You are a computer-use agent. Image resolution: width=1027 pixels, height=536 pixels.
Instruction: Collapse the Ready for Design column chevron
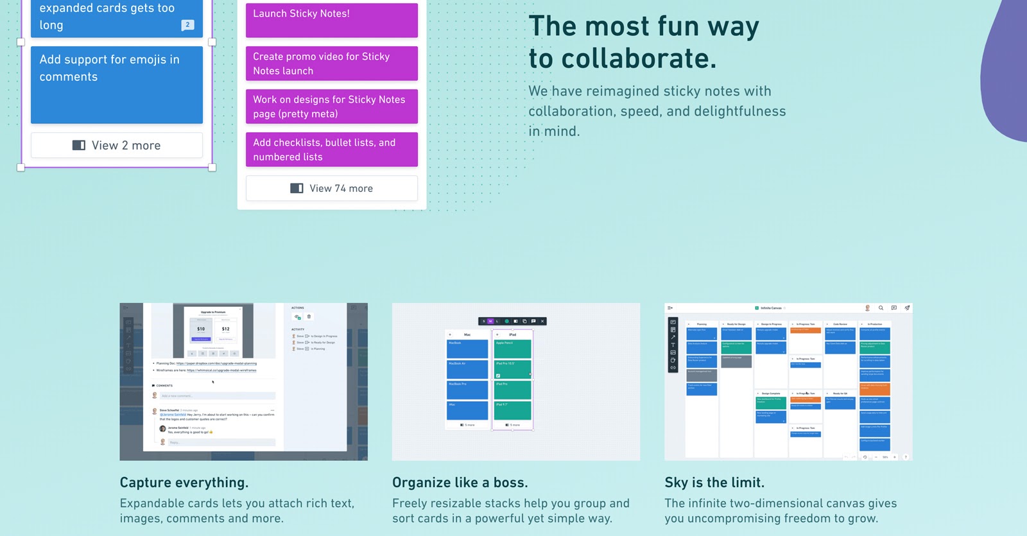click(x=723, y=324)
